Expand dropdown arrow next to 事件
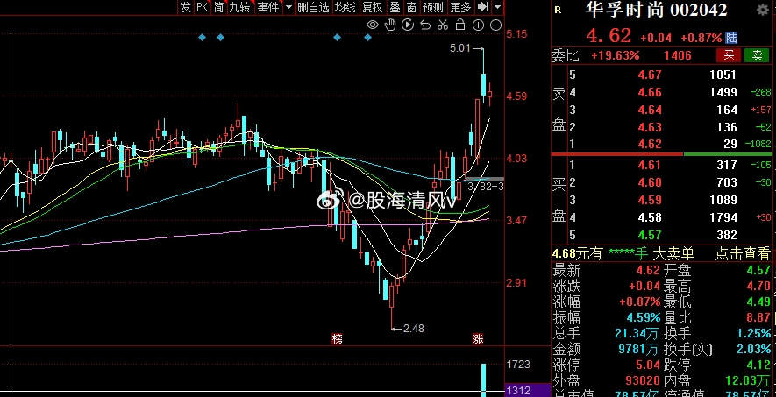The width and height of the screenshot is (776, 397). 288,7
